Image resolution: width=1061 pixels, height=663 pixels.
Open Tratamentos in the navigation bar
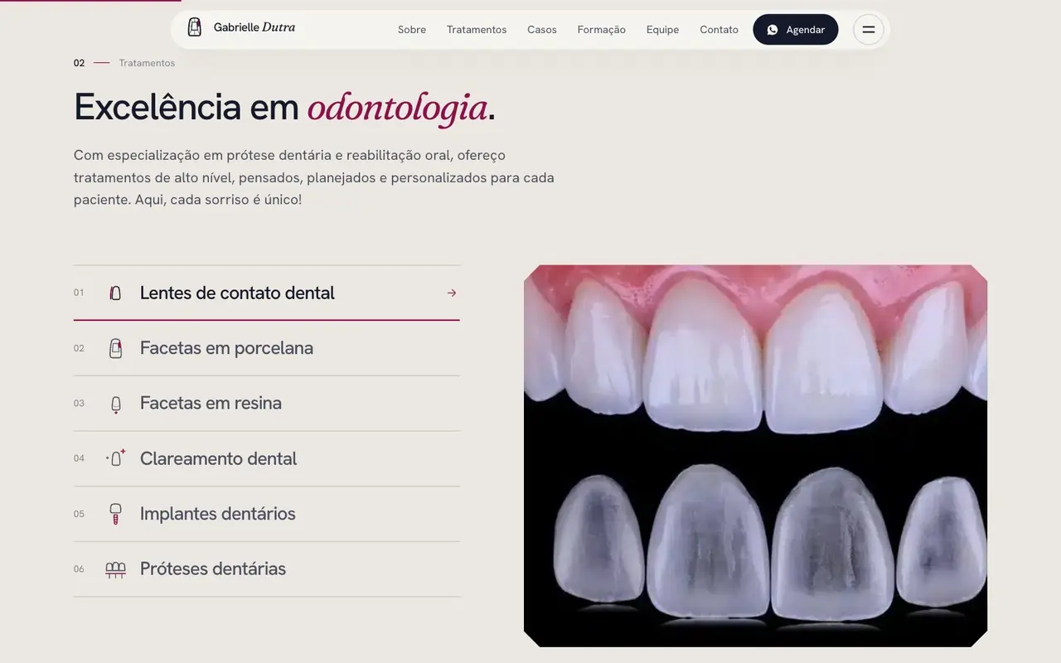pyautogui.click(x=477, y=30)
